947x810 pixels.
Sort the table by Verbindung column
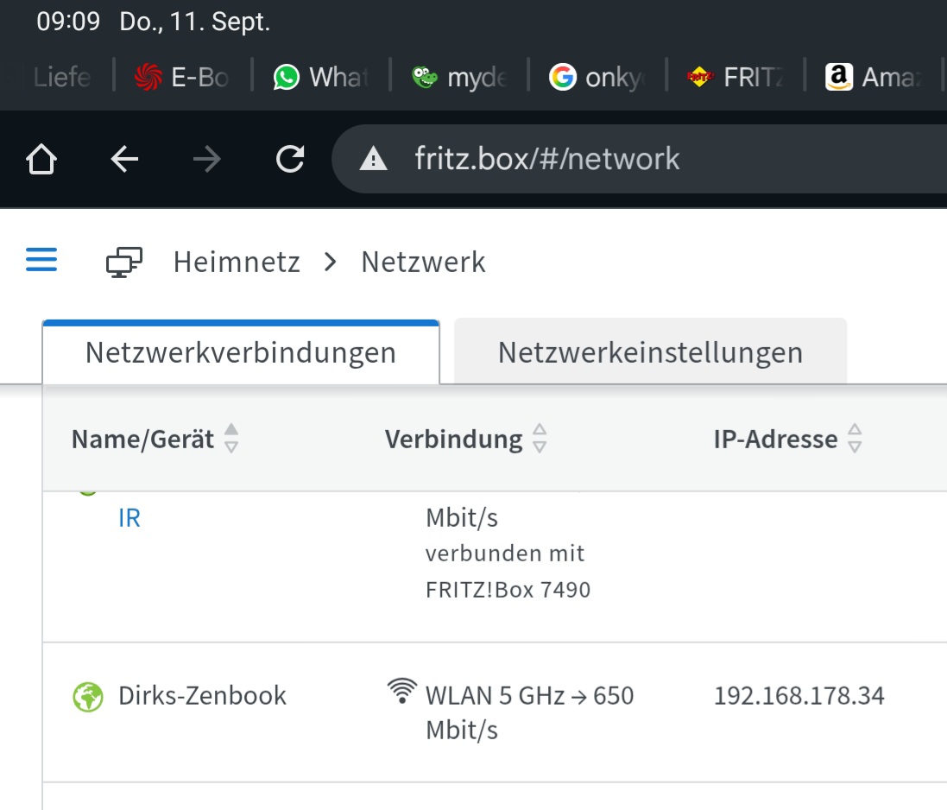pos(540,440)
